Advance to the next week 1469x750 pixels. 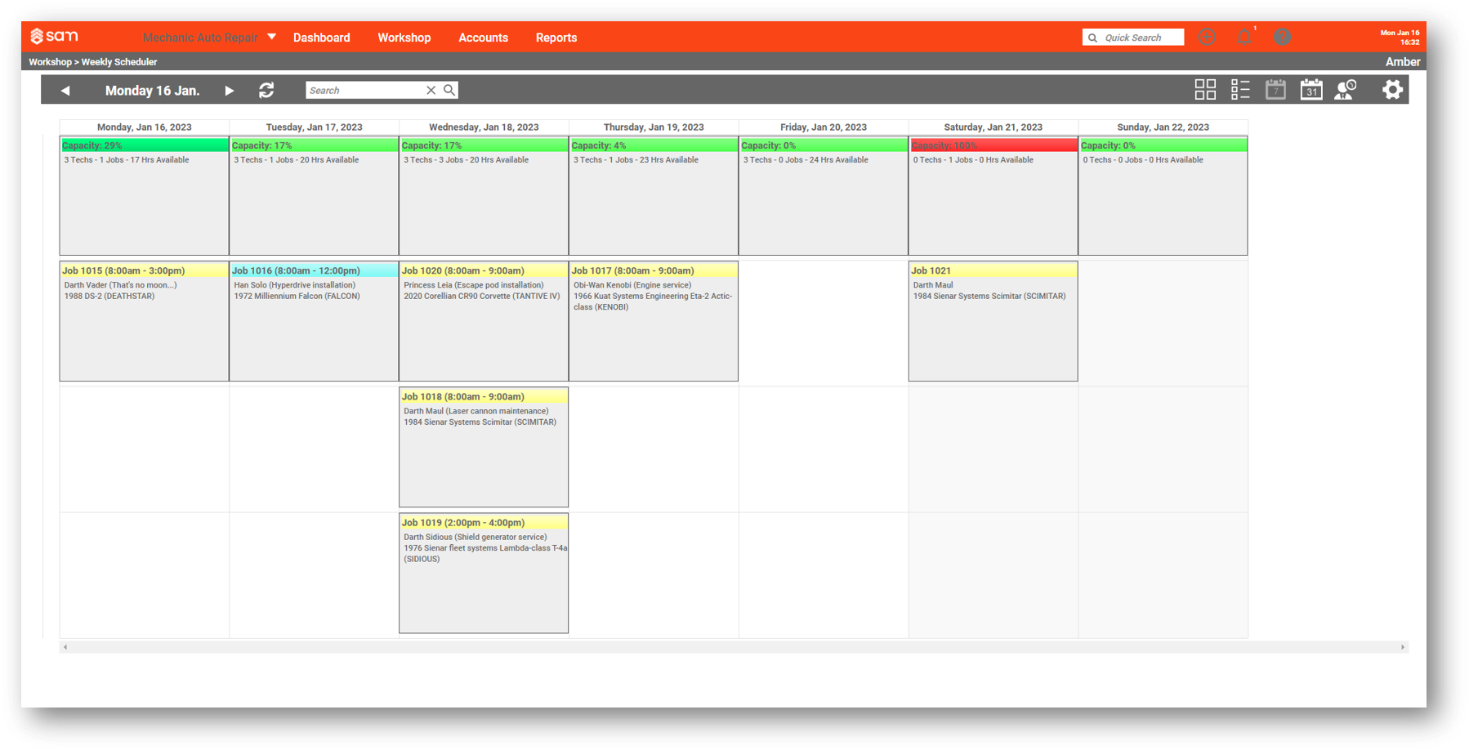[230, 91]
